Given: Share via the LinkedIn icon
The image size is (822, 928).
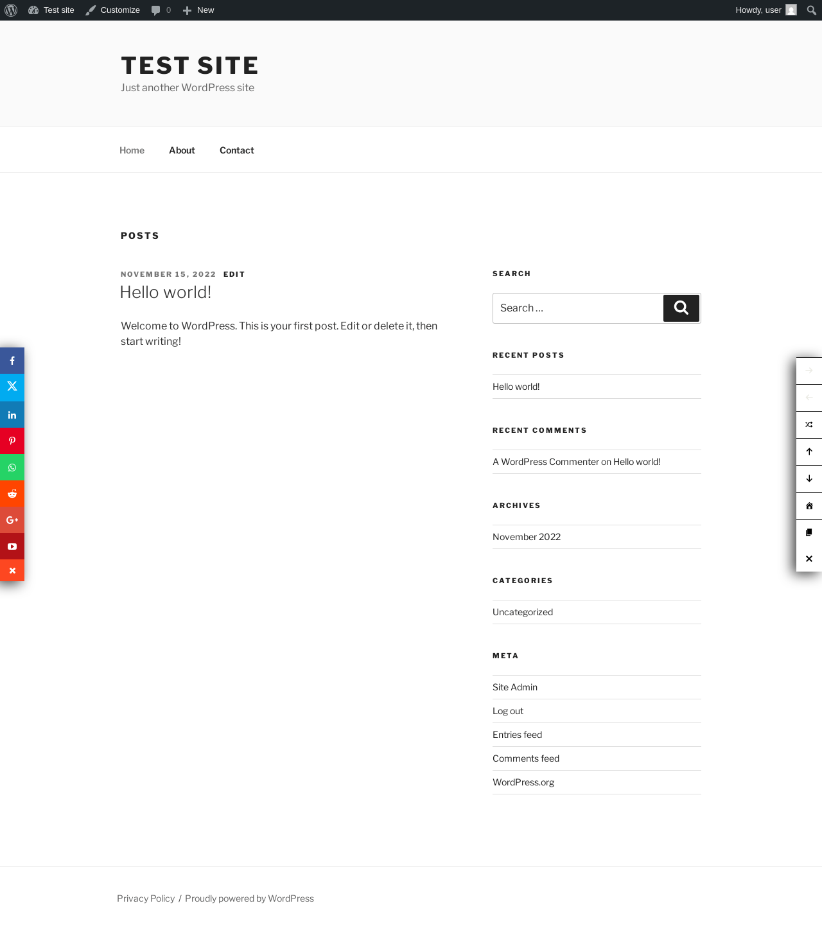Looking at the screenshot, I should 12,415.
